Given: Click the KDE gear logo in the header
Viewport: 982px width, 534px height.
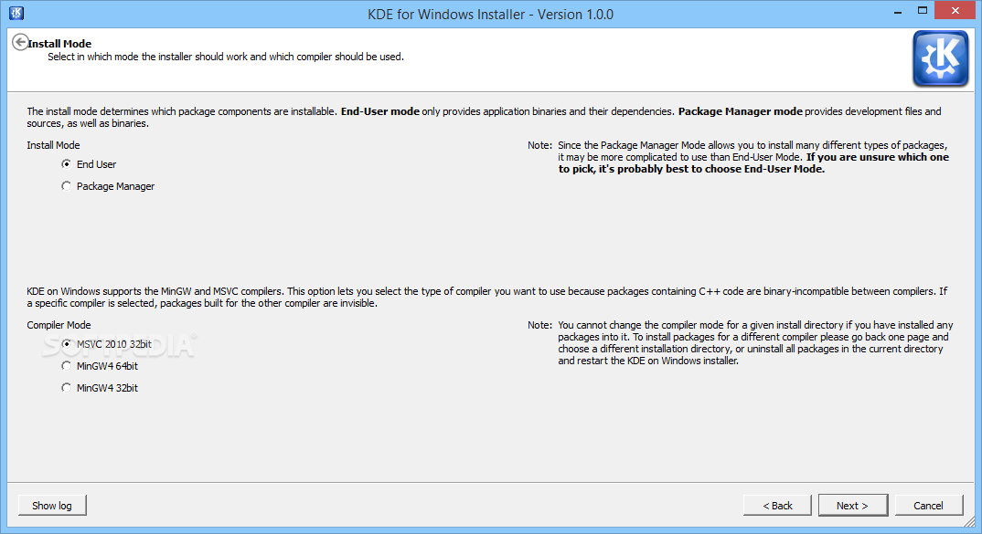Looking at the screenshot, I should point(941,58).
